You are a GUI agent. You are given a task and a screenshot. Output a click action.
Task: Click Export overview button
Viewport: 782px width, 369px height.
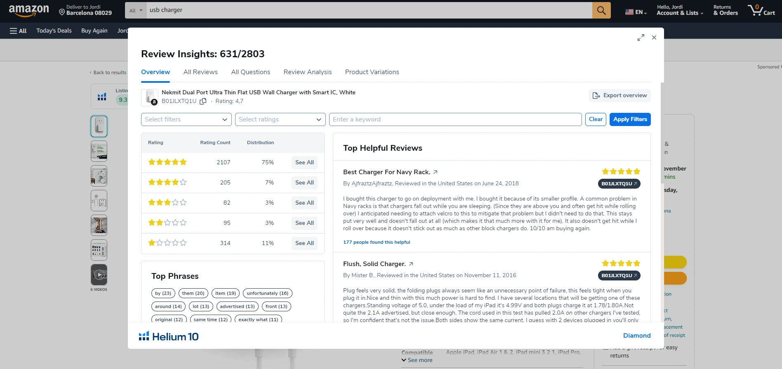[x=619, y=96]
